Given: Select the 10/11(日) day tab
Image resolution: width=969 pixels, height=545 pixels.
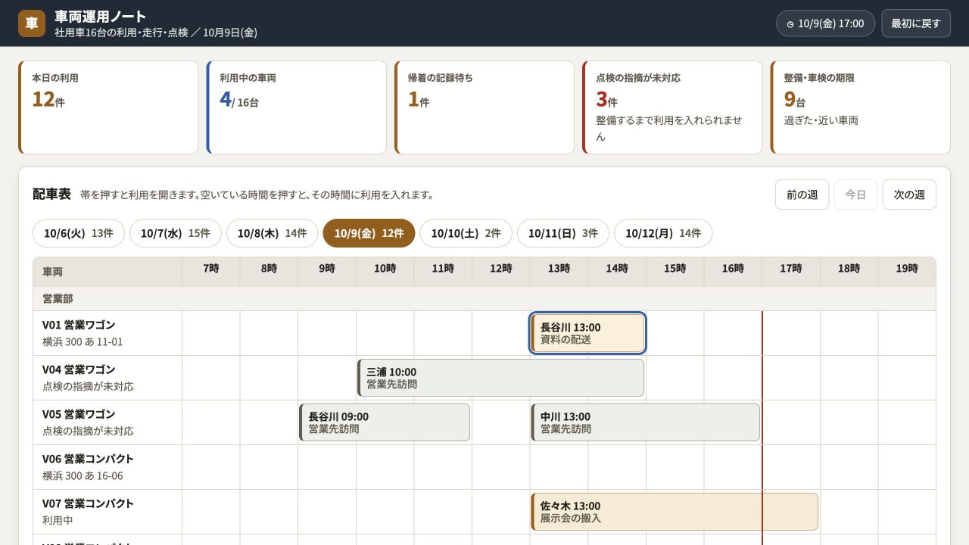Looking at the screenshot, I should coord(563,233).
